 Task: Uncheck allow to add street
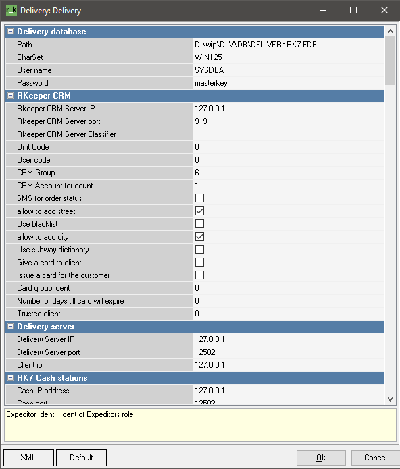(200, 211)
